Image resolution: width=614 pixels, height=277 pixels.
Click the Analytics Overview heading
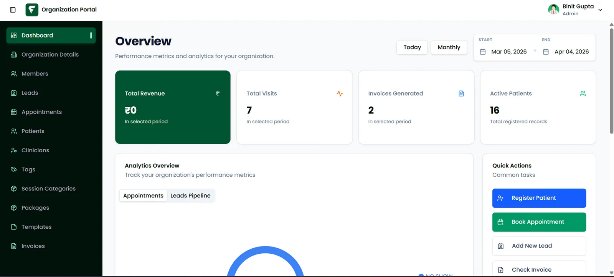click(152, 166)
